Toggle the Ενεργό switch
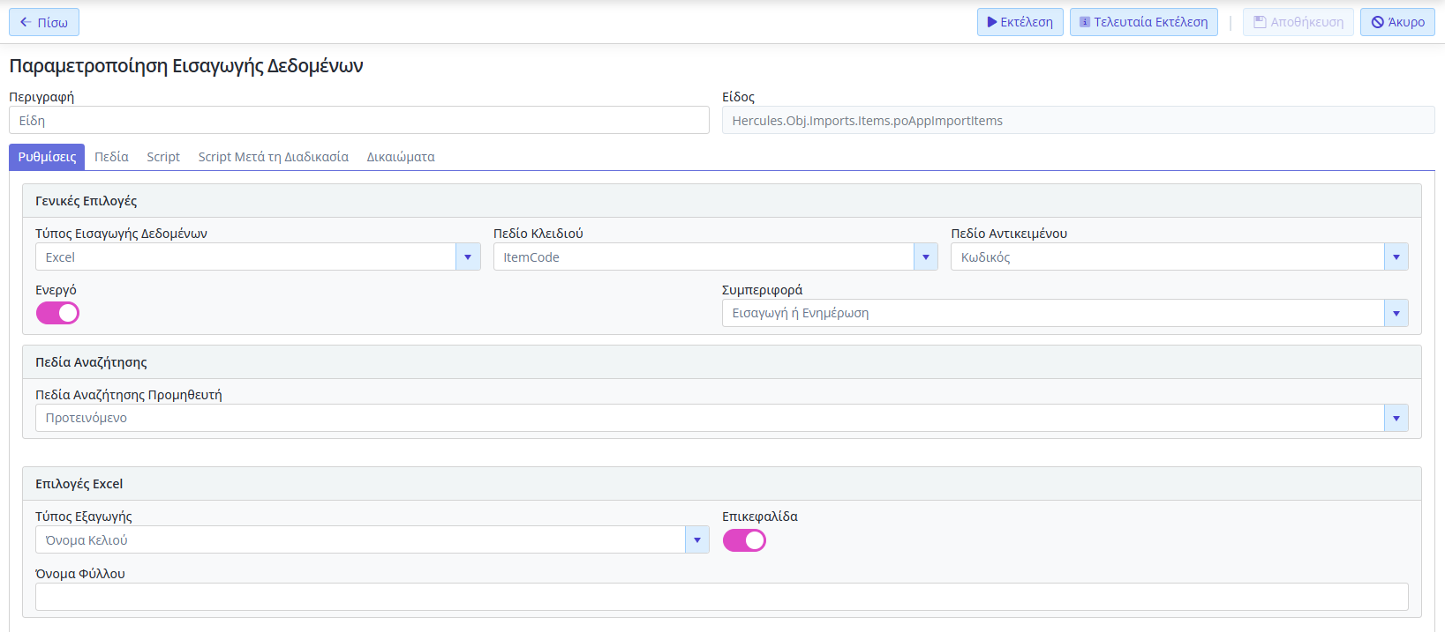Screen dimensions: 1445x632 click(57, 313)
